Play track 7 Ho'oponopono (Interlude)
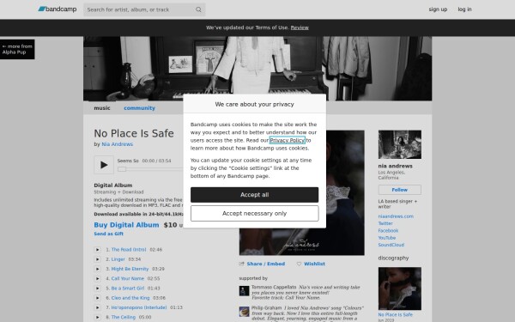Screen dimensions: 515x322 click(x=98, y=307)
